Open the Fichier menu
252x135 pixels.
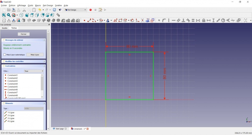coord(4,5)
